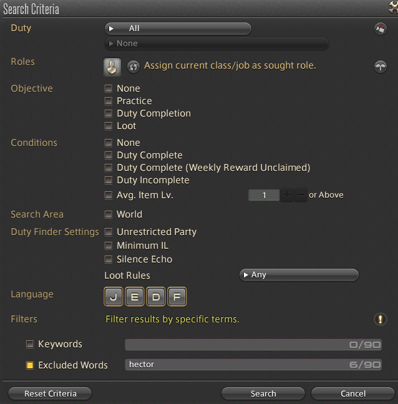
Task: Toggle French language F button
Action: (x=177, y=297)
